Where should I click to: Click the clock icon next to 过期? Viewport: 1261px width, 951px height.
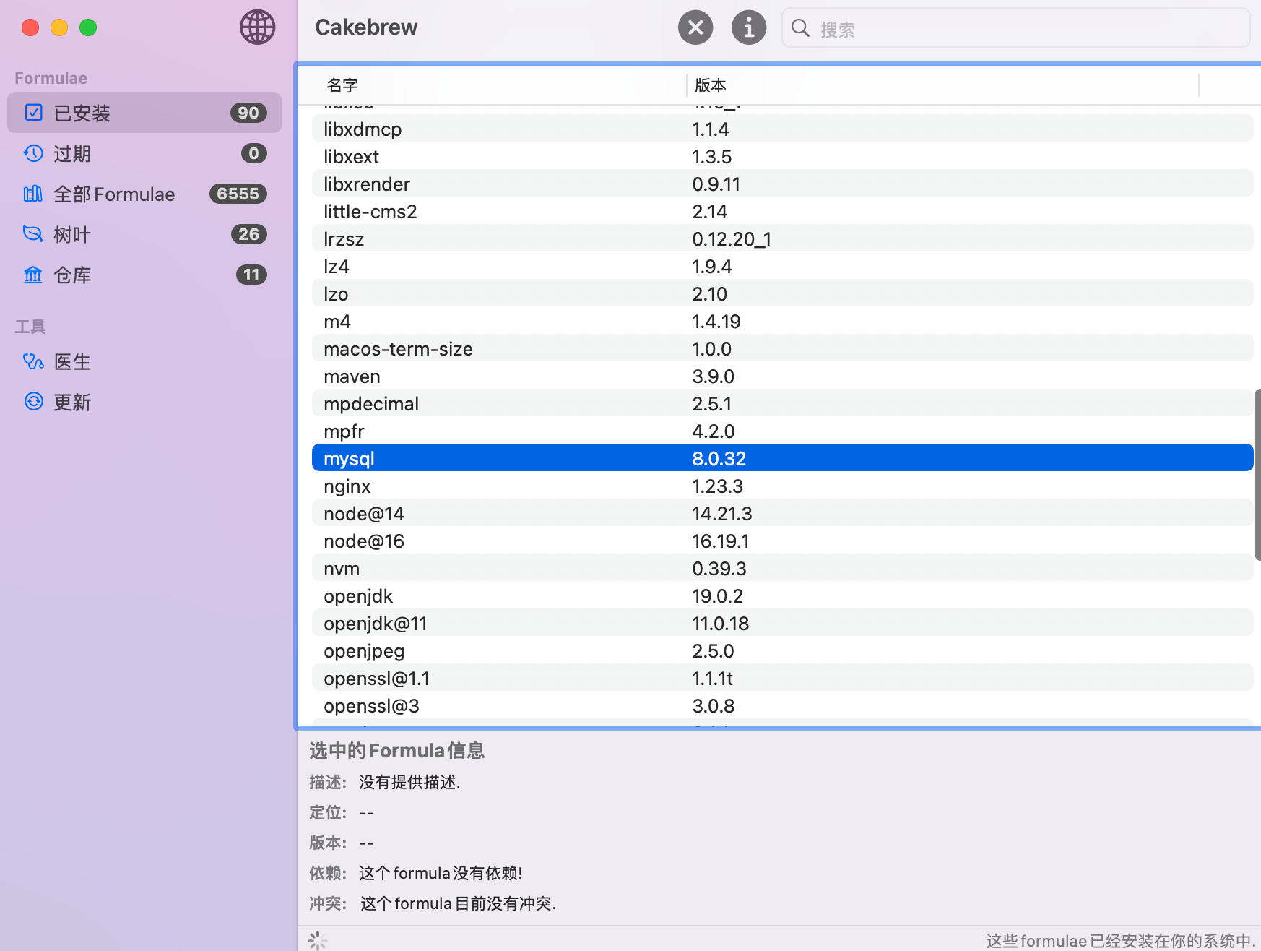pyautogui.click(x=33, y=153)
